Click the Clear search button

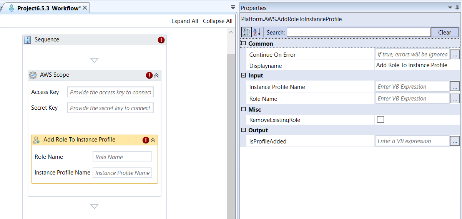tap(445, 32)
